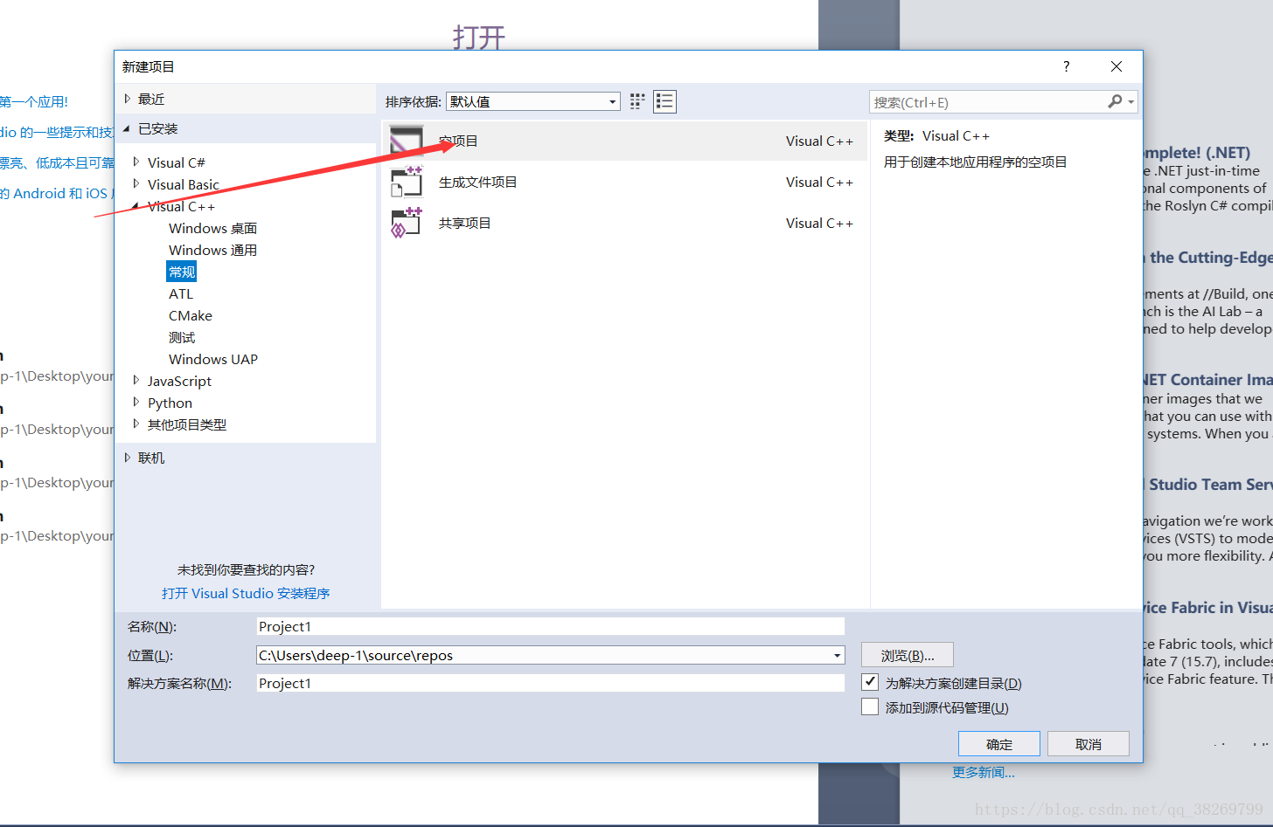Open the search options dropdown arrow
1273x827 pixels.
tap(1131, 102)
